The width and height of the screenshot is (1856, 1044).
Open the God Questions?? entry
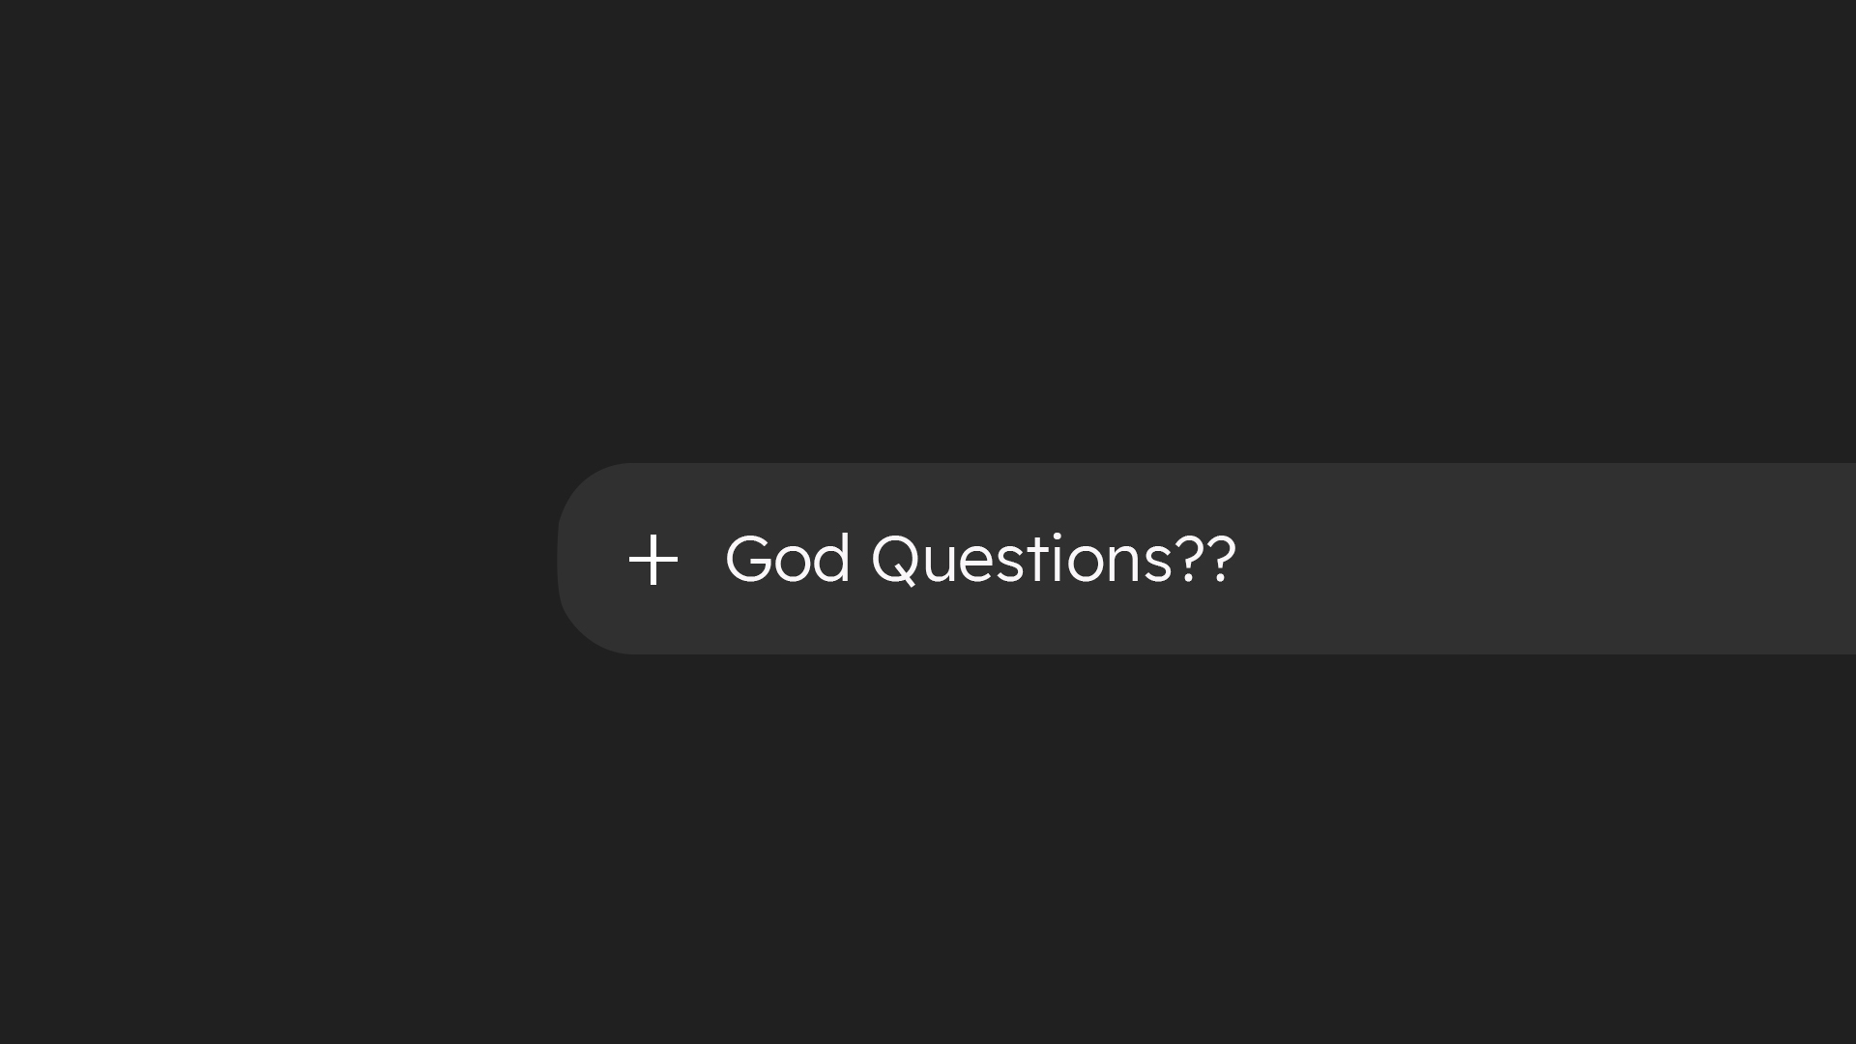coord(979,559)
